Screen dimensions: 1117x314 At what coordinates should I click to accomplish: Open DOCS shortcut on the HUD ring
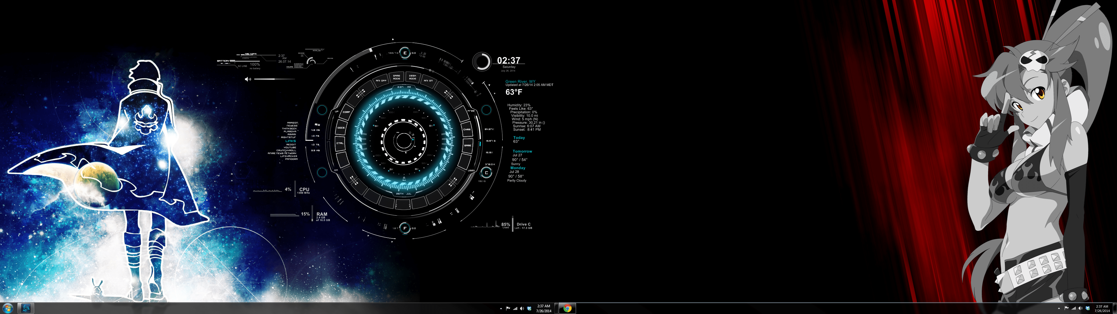click(x=341, y=128)
